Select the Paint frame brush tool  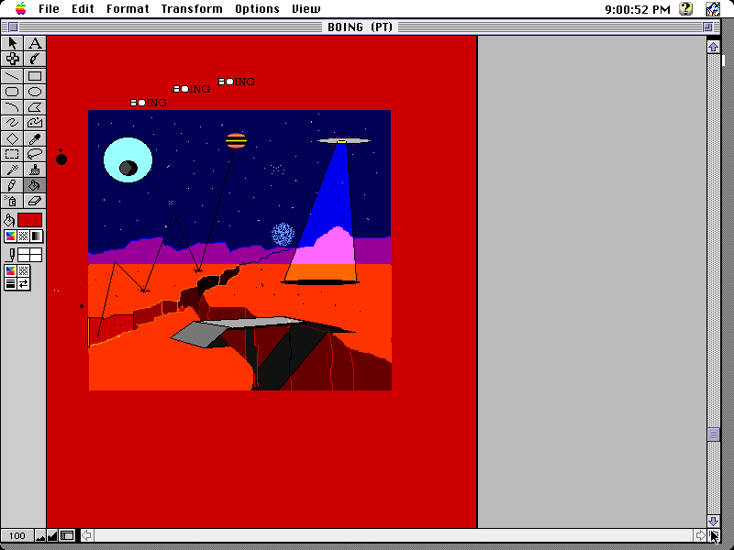pos(35,59)
